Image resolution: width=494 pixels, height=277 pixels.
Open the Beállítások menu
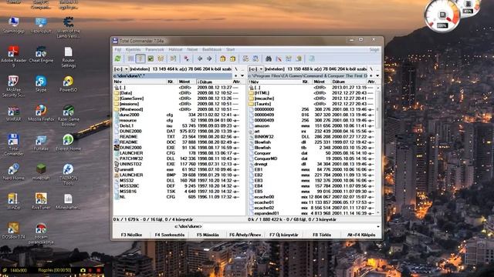tap(211, 49)
